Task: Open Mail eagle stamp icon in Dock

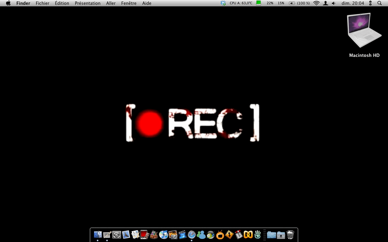Action: (x=126, y=234)
